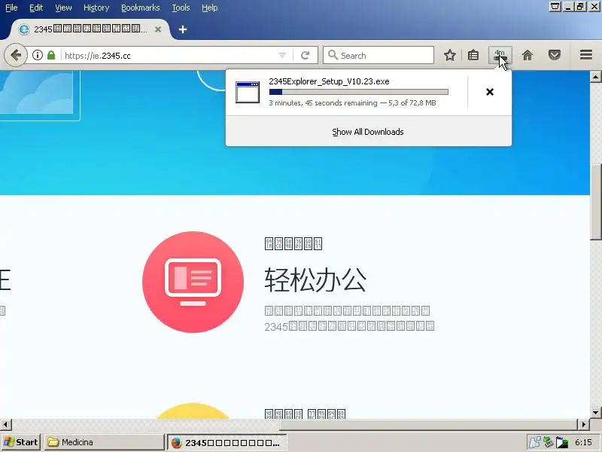Click the download progress bar
Image resolution: width=602 pixels, height=452 pixels.
[x=359, y=92]
